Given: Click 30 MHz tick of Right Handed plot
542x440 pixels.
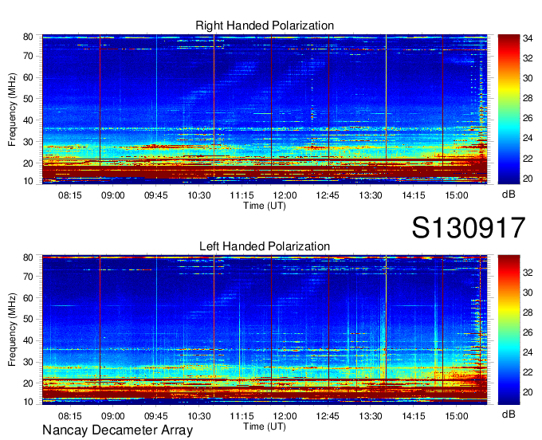Looking at the screenshot, I should [28, 142].
